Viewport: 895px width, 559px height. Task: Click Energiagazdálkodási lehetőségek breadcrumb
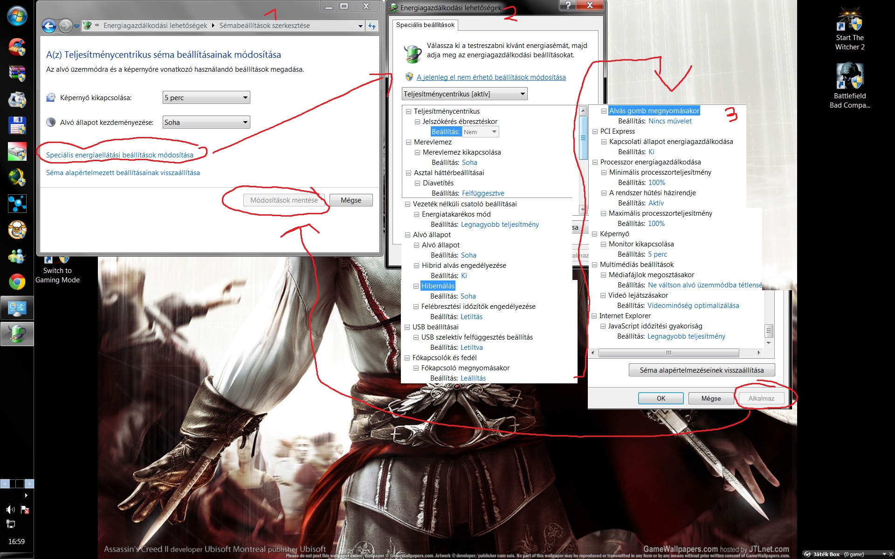coord(155,26)
